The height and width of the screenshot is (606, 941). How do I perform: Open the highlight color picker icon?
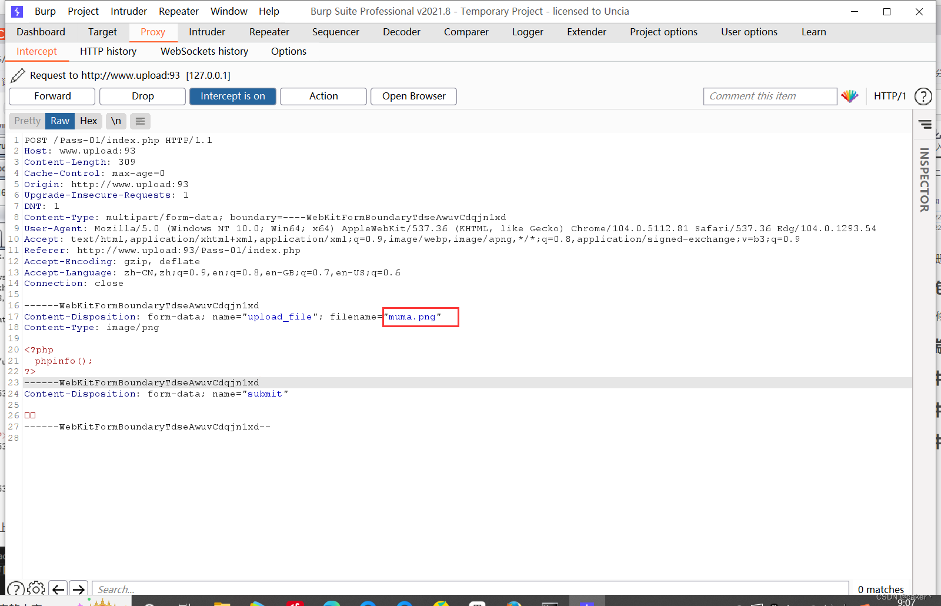pyautogui.click(x=849, y=96)
